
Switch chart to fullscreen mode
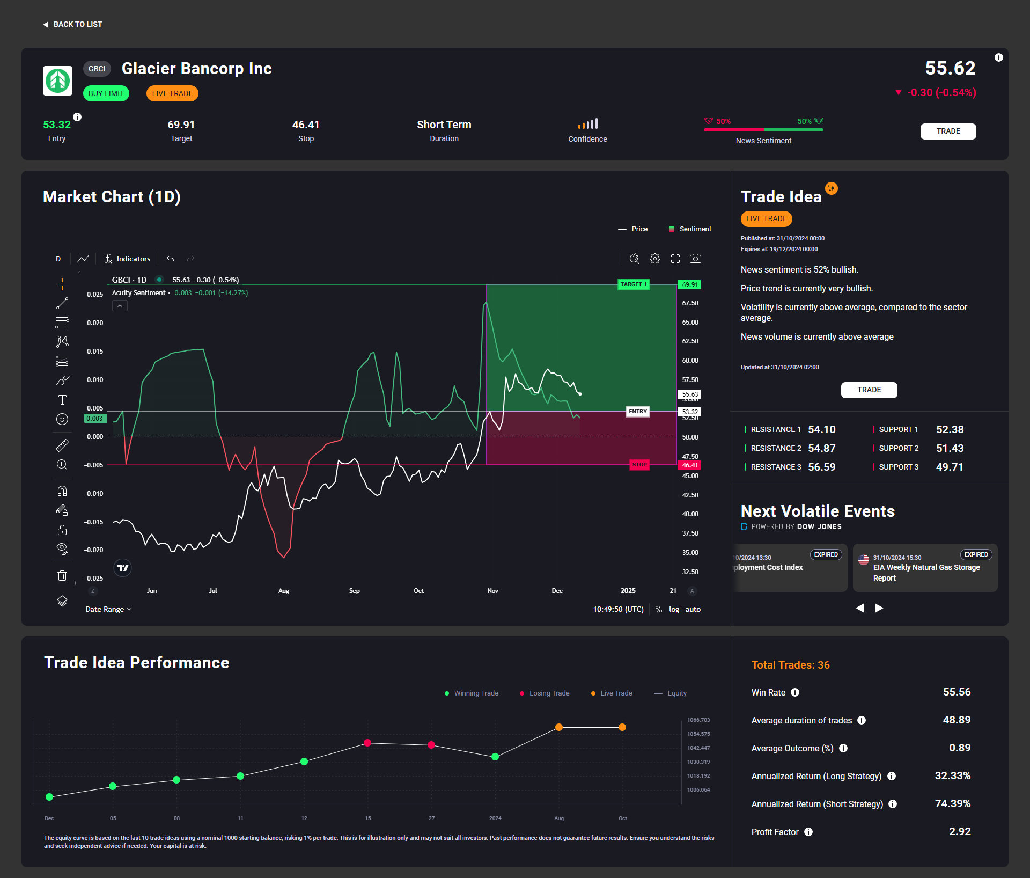[x=675, y=259]
